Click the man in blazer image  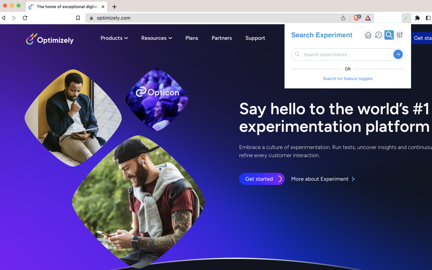[73, 118]
